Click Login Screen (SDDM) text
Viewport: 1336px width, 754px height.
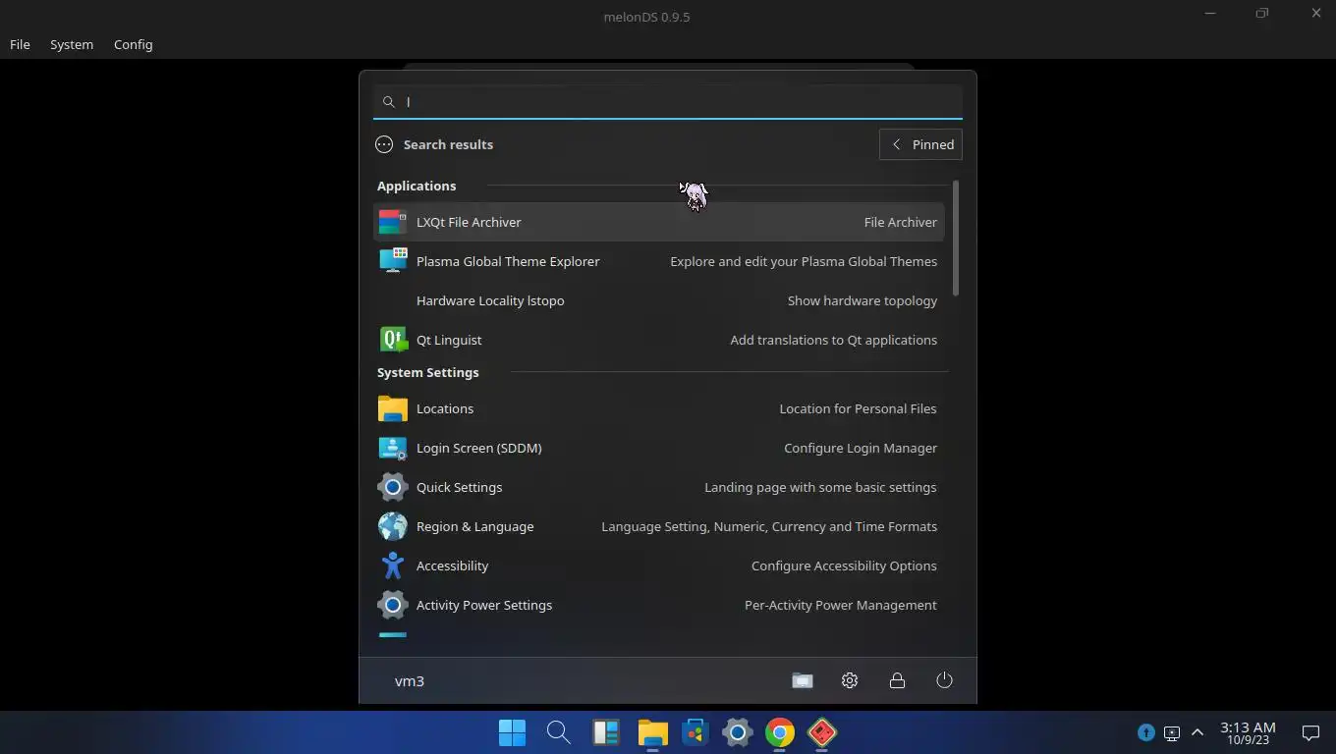tap(478, 448)
